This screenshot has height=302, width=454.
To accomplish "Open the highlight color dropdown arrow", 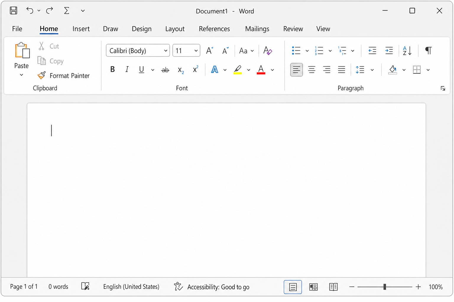I will click(x=249, y=70).
